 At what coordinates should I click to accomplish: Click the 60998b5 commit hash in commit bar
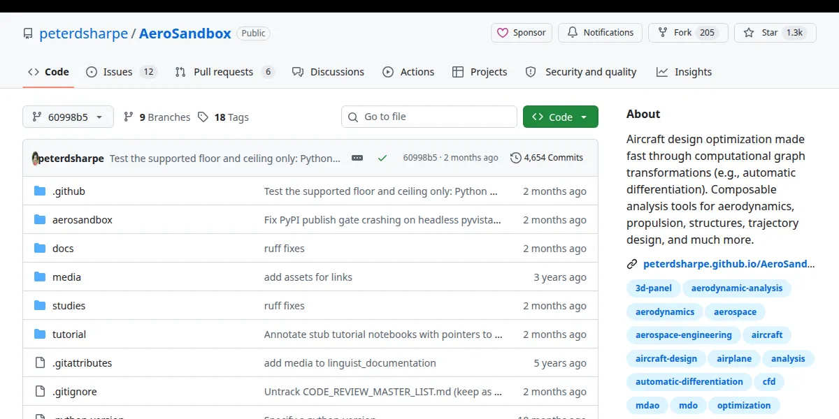419,158
